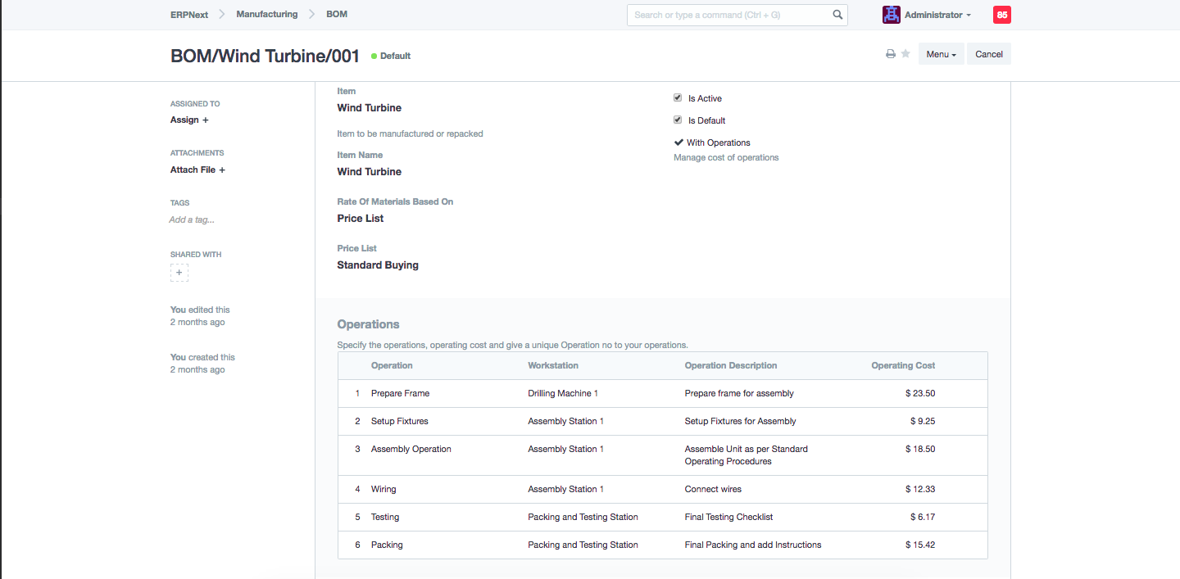The width and height of the screenshot is (1180, 579).
Task: Click the plus icon next to Assign
Action: (205, 120)
